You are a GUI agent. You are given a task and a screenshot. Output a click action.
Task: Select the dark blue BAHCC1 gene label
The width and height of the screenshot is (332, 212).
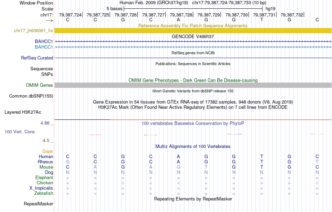44,41
